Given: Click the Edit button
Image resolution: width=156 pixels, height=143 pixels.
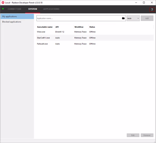Looking at the screenshot, I should coord(133,135).
